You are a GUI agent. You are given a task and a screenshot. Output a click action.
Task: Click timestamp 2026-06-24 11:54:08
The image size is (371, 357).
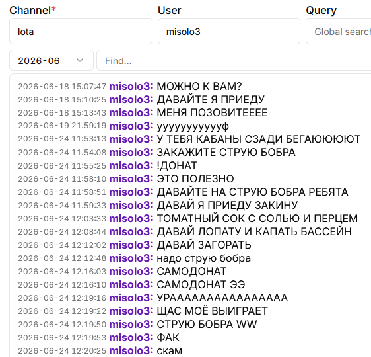[62, 152]
